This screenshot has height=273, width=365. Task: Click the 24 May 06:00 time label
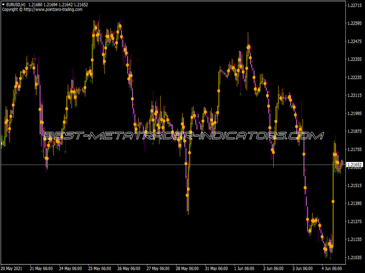pos(70,268)
